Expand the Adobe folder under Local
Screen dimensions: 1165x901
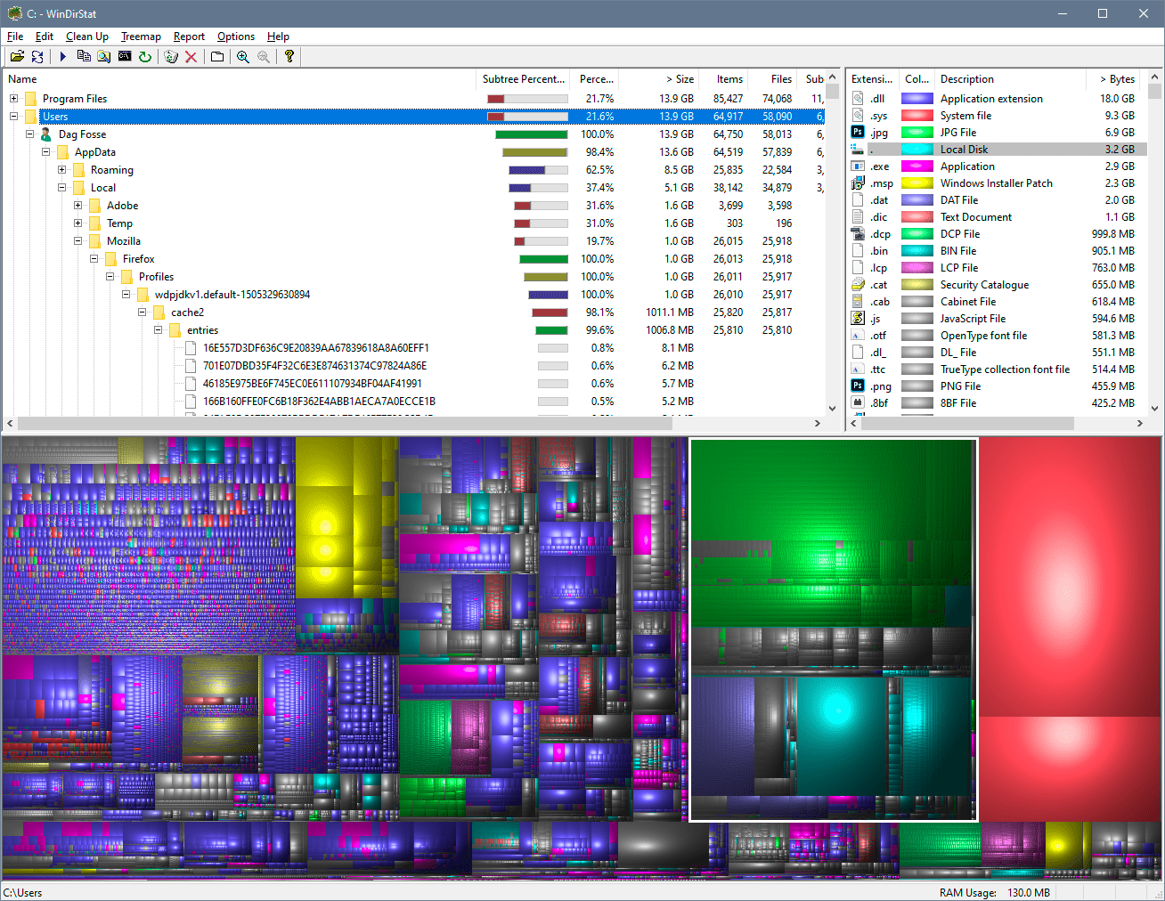tap(77, 205)
